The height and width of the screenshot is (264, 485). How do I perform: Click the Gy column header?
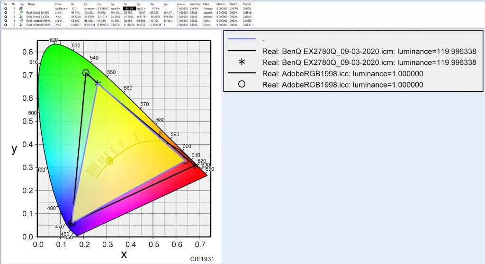[112, 4]
